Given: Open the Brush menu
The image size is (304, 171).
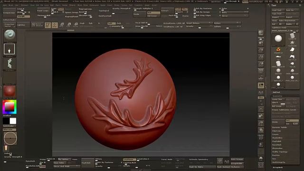Looking at the screenshot, I should 11,5.
